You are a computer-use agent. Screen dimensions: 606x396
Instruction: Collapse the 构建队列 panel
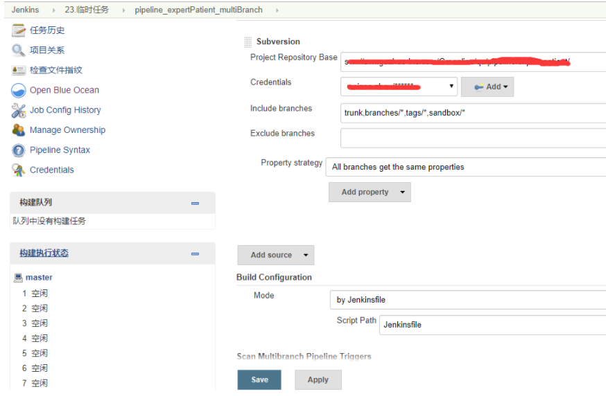point(195,203)
